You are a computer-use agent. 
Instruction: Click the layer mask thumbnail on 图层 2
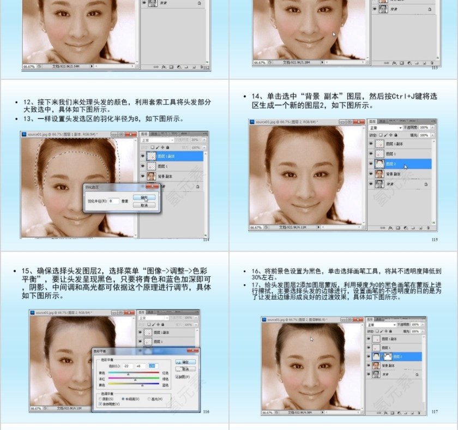click(x=388, y=355)
